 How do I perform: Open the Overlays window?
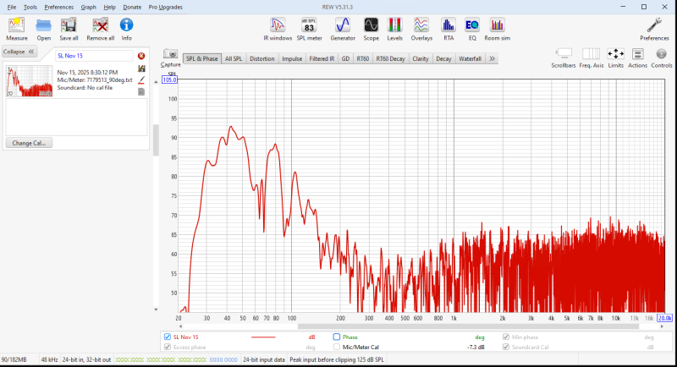pos(421,27)
